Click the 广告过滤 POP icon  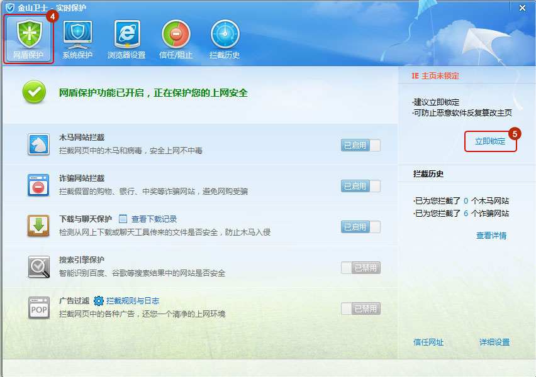coord(38,308)
